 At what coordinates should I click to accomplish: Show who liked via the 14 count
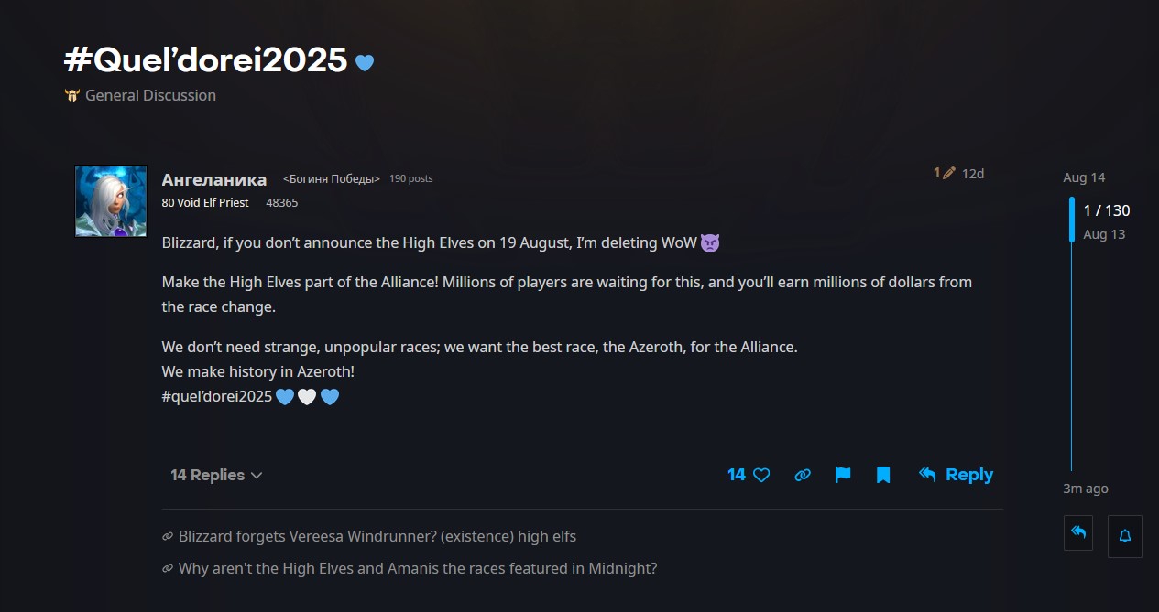coord(737,475)
